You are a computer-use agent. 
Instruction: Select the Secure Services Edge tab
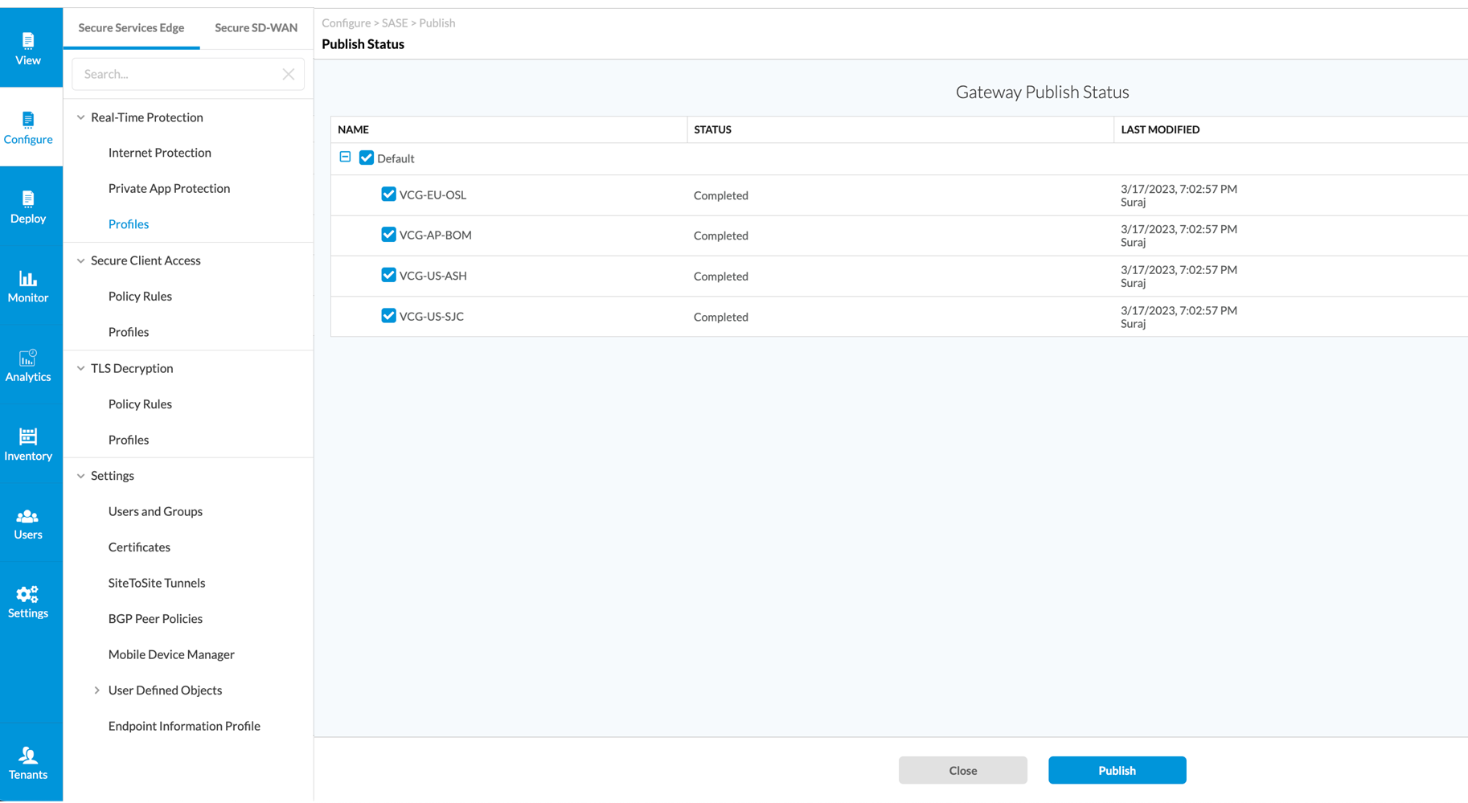click(130, 27)
